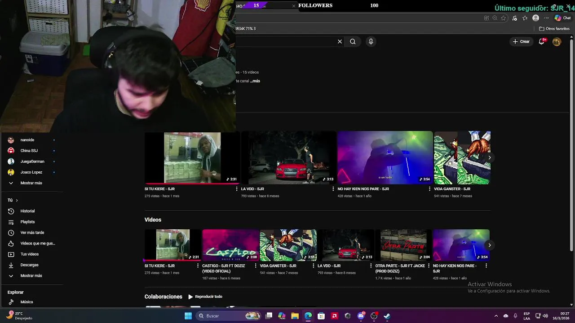Play featured NO HAY KIEN NOS PARE thumbnail

(x=385, y=158)
